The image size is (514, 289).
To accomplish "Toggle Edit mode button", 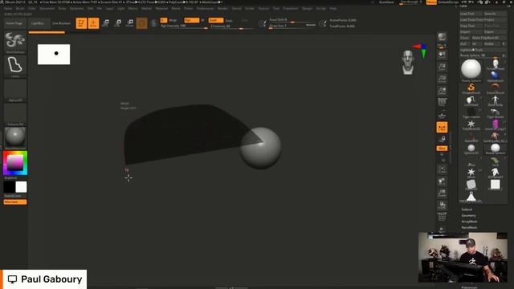I will pos(81,23).
